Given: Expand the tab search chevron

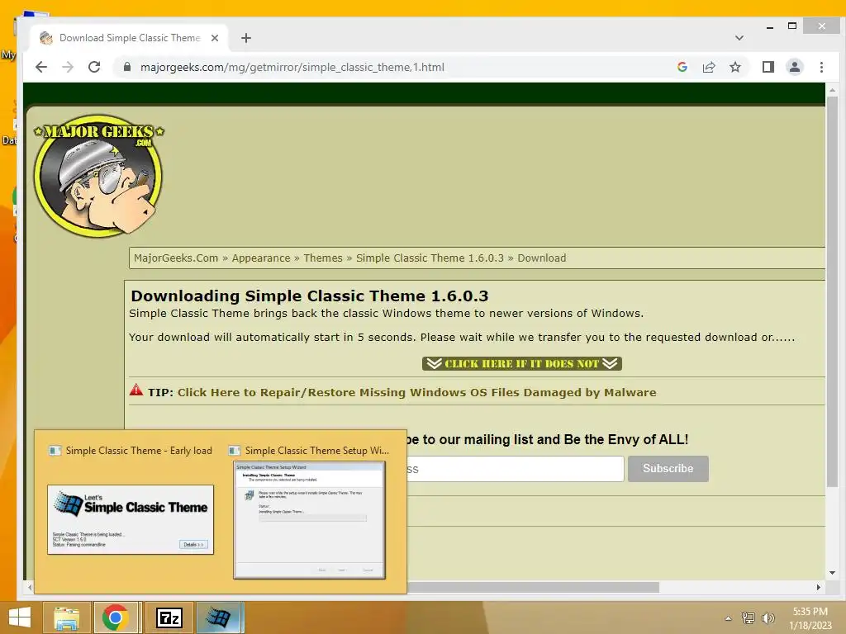Looking at the screenshot, I should (739, 38).
